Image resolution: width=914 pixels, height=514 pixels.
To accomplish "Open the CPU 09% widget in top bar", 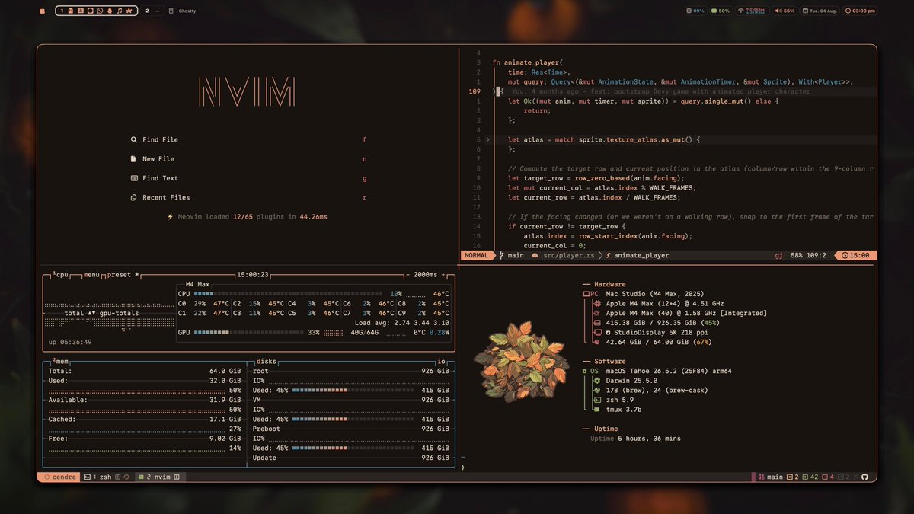I will coord(695,11).
